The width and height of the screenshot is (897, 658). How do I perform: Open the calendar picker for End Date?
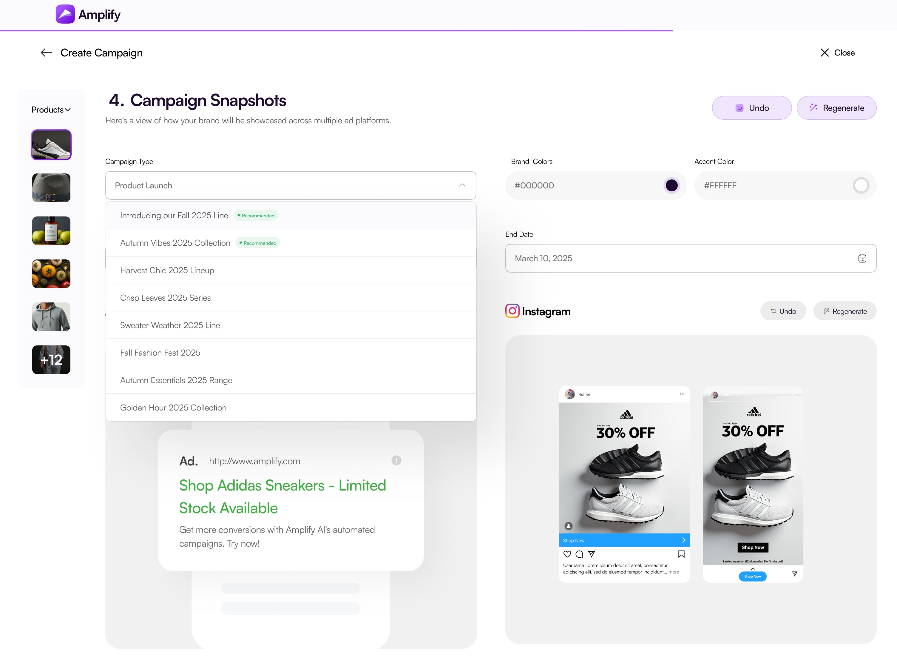[x=862, y=258]
